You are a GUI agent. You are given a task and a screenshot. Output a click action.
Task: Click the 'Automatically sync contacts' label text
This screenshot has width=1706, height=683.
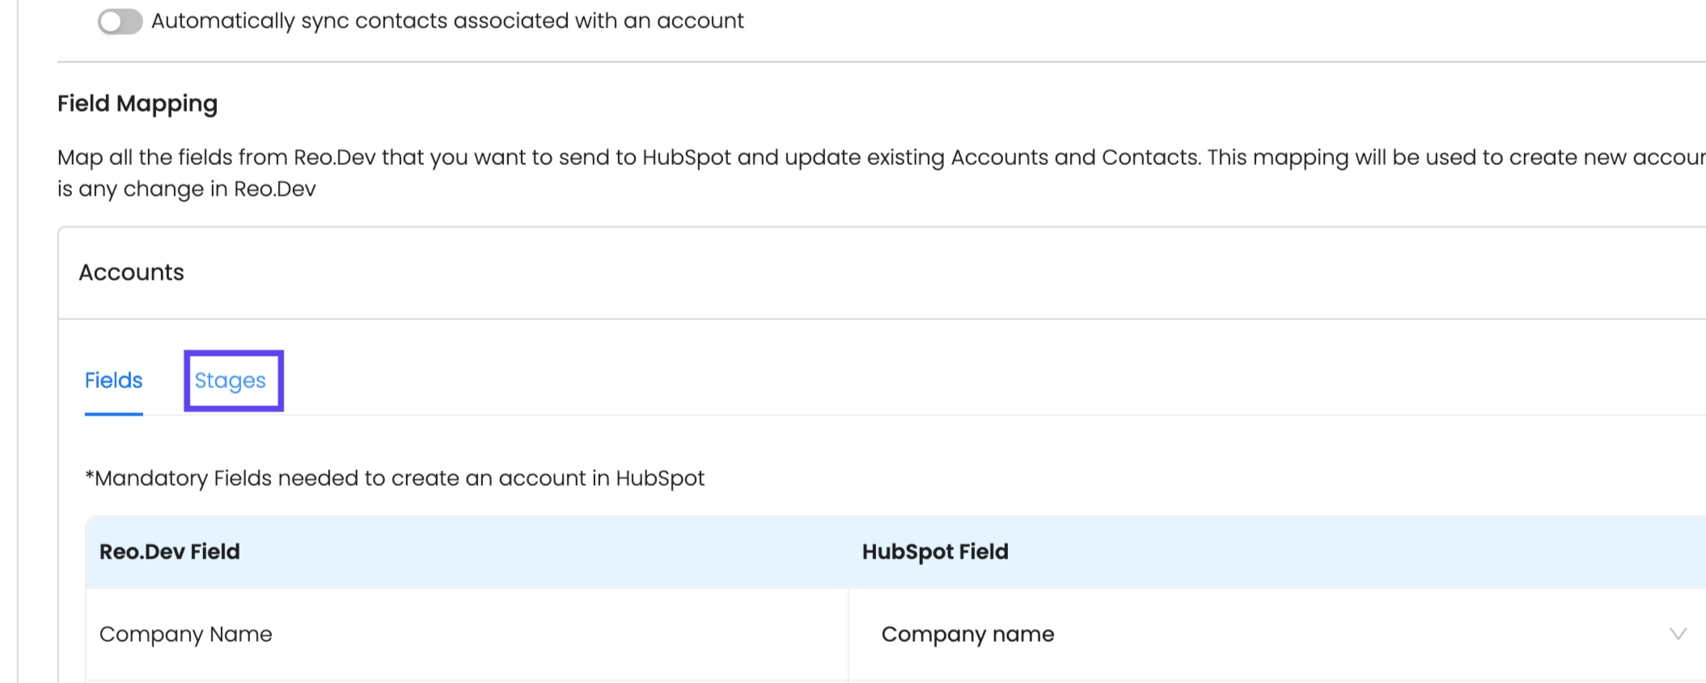[x=447, y=21]
